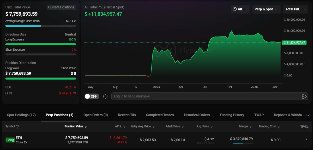Sort by Mark Price column icon
This screenshot has height=150, width=313.
pyautogui.click(x=183, y=127)
